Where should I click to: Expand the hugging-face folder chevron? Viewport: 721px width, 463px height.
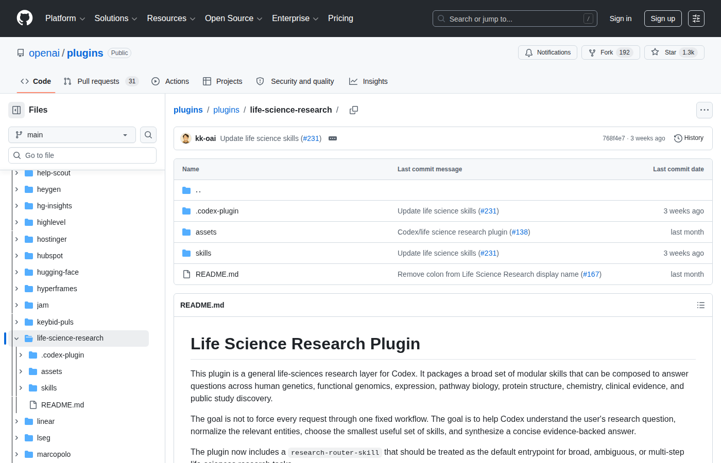click(x=16, y=272)
